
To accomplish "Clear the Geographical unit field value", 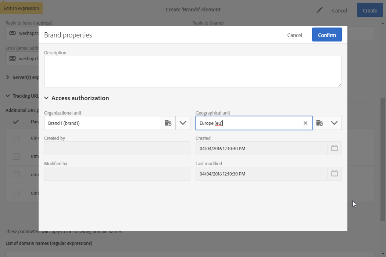I will point(305,123).
